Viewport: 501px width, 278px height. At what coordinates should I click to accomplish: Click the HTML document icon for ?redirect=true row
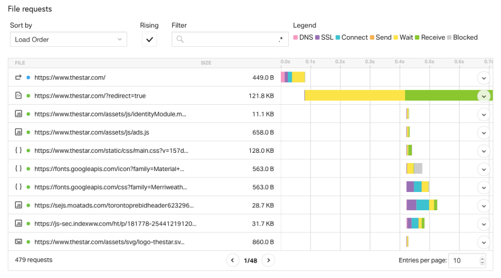[x=19, y=96]
